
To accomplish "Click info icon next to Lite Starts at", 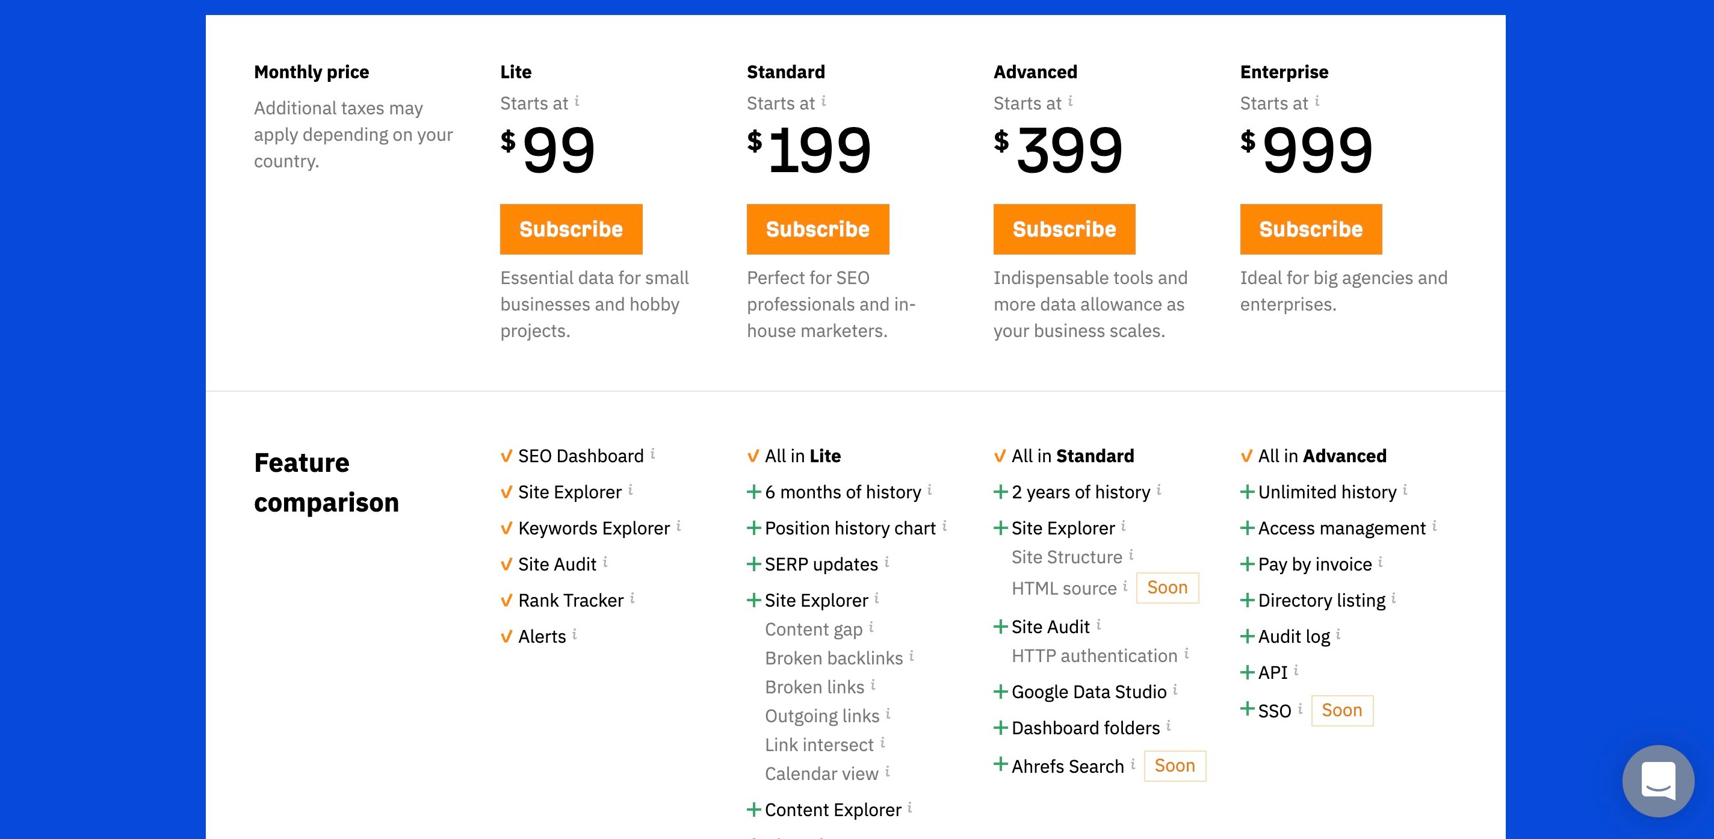I will [577, 101].
